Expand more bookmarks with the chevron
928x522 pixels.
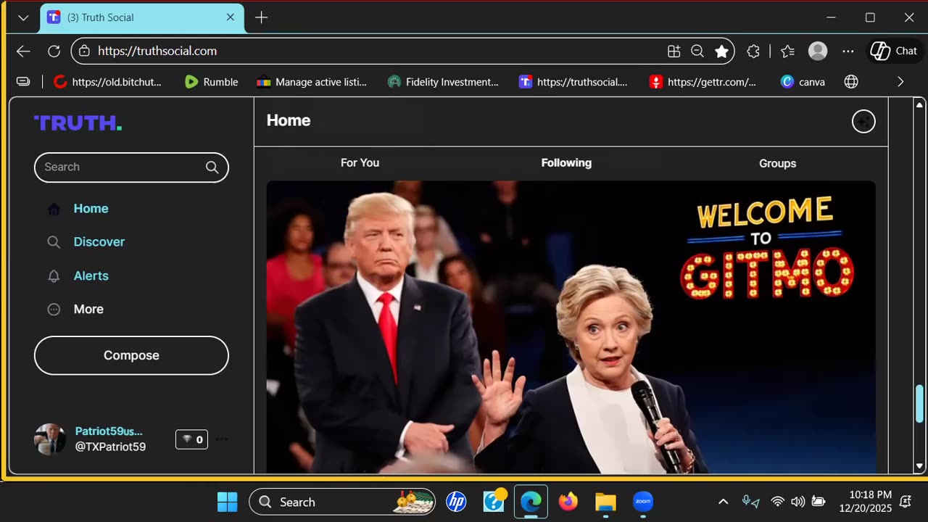(900, 82)
